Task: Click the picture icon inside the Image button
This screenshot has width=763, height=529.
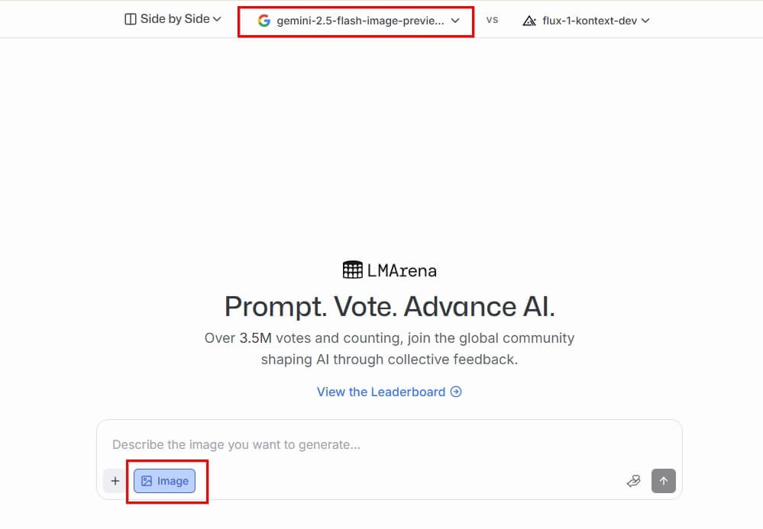Action: click(147, 481)
